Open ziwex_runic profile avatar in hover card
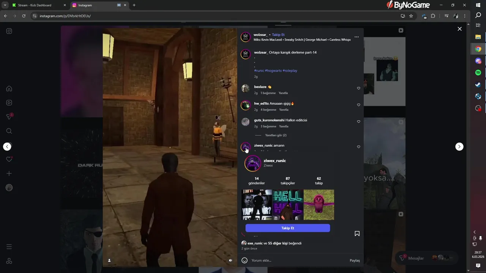 click(252, 163)
